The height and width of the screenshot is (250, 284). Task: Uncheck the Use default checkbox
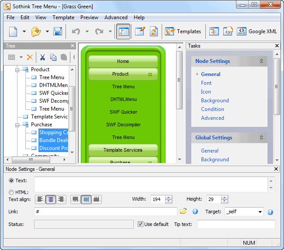[x=140, y=224]
